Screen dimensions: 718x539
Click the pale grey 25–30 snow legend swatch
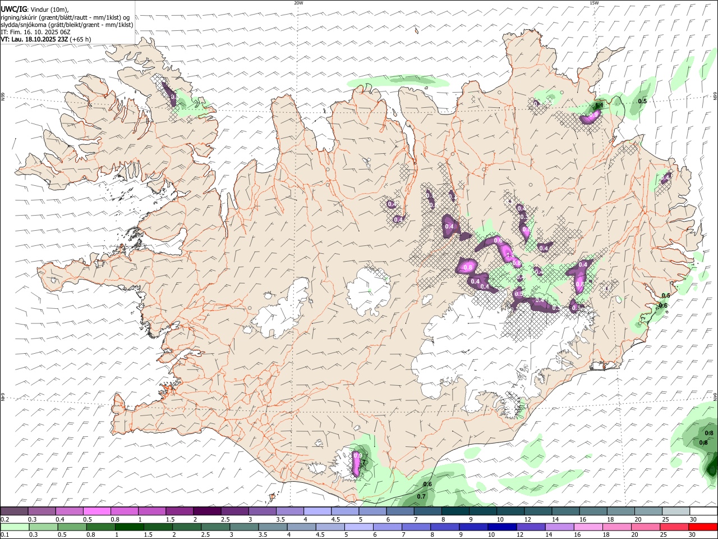(676, 511)
